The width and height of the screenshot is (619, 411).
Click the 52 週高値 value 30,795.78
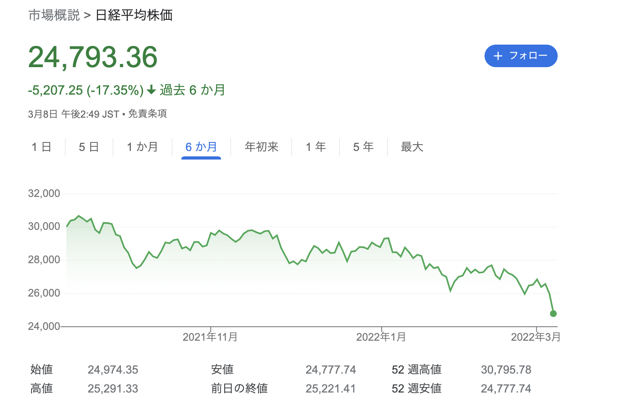point(506,370)
